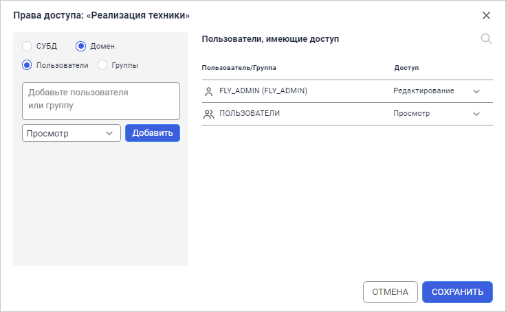The width and height of the screenshot is (506, 312).
Task: Click the Пользователь/Группа column header
Action: (239, 69)
